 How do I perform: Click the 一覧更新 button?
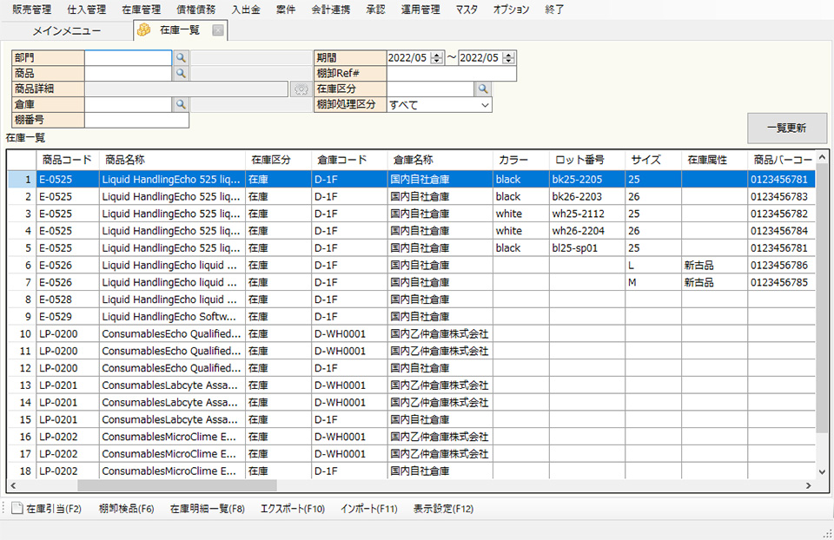tap(786, 128)
